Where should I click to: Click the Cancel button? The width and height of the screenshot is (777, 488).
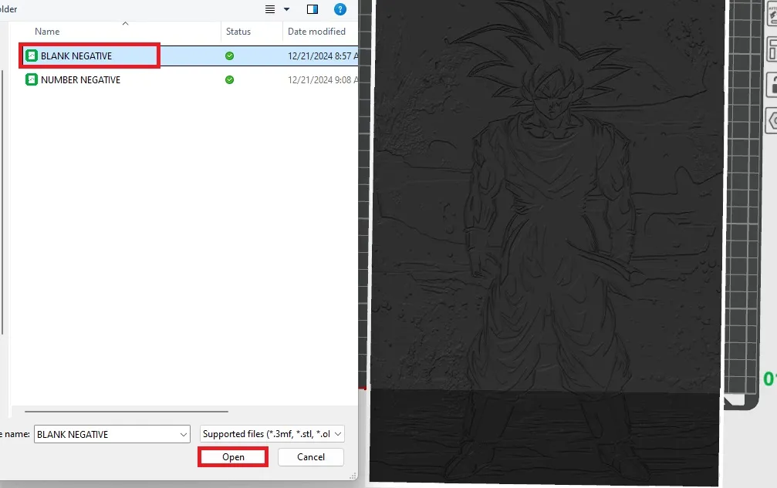pos(311,457)
